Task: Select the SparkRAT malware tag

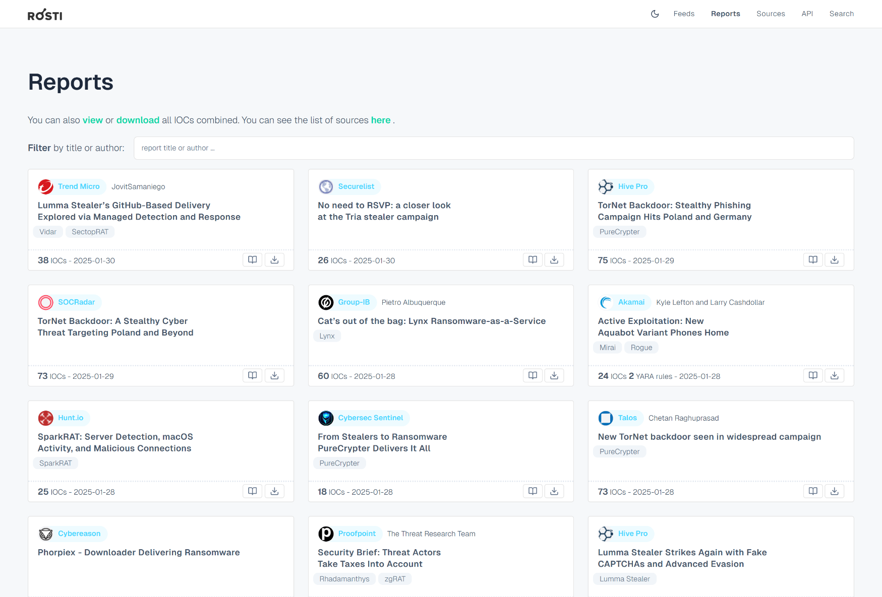Action: point(55,463)
